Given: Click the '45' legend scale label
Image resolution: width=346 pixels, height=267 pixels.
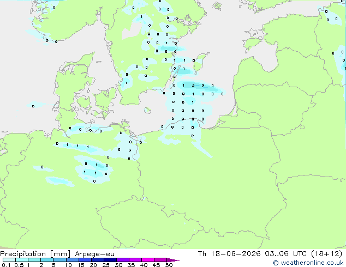Looking at the screenshot, I should click(156, 265).
